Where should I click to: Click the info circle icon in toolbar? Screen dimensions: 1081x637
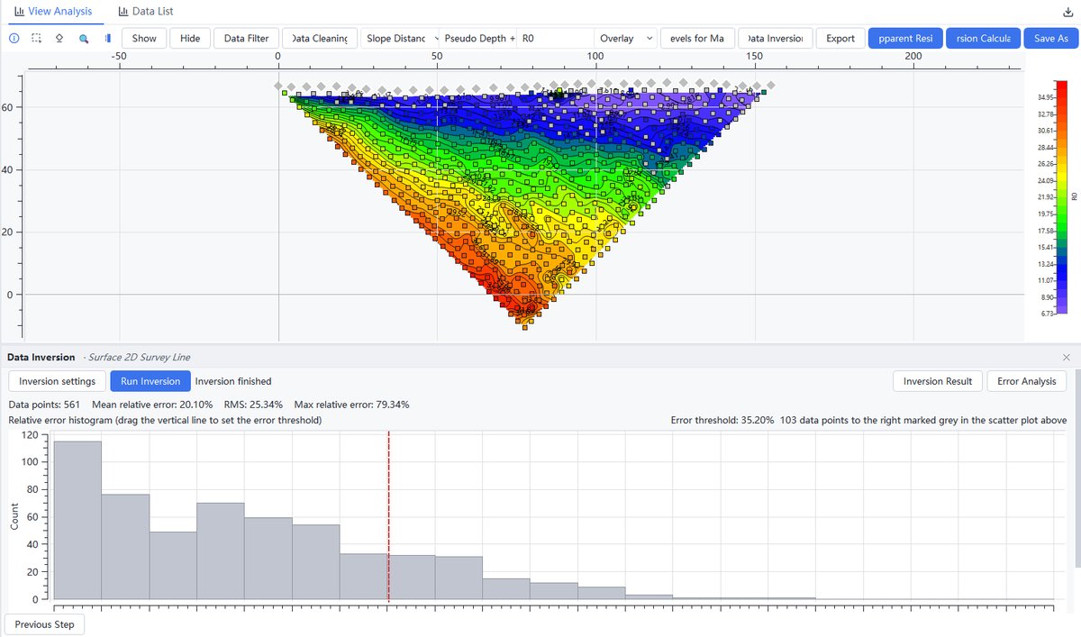pyautogui.click(x=14, y=39)
